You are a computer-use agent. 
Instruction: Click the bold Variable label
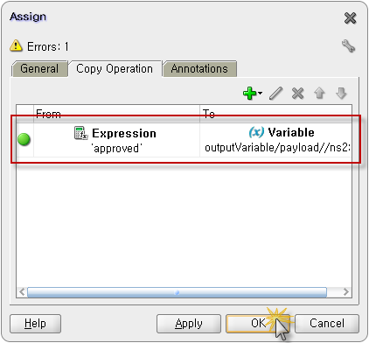click(x=291, y=132)
